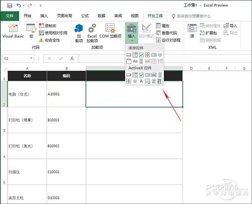Open 宏安全性 macro security settings
The height and width of the screenshot is (204, 252).
(x=50, y=40)
